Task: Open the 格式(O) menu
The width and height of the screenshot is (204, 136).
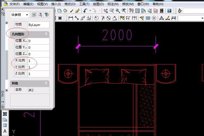Action: (70, 4)
